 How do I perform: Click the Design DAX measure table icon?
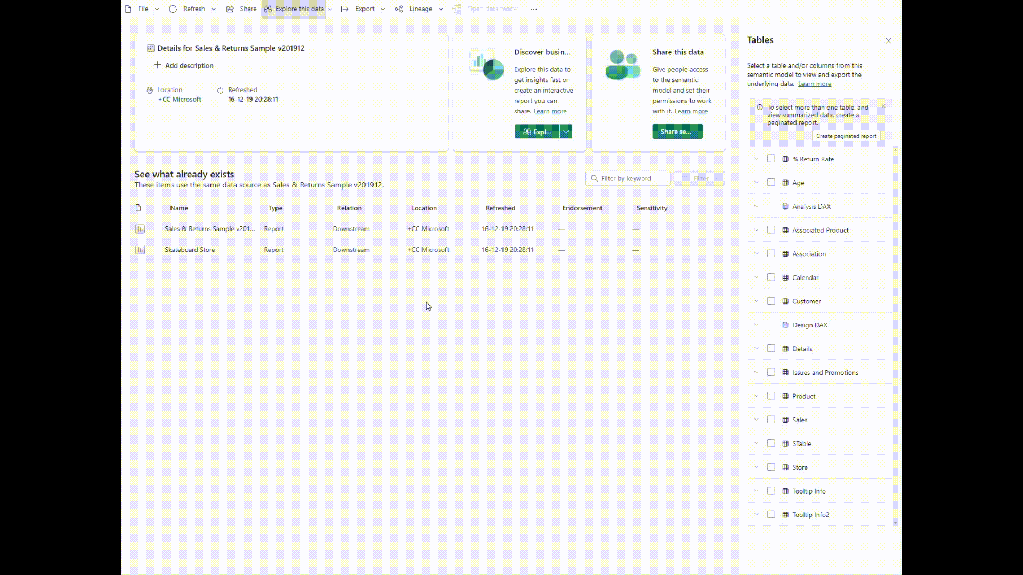[x=785, y=325]
